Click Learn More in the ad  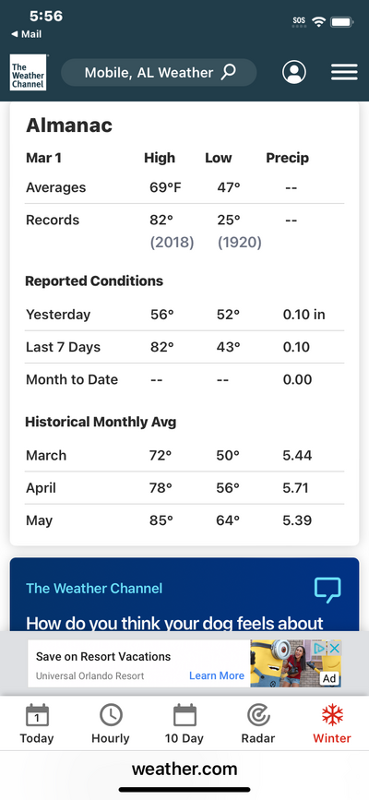(x=217, y=675)
